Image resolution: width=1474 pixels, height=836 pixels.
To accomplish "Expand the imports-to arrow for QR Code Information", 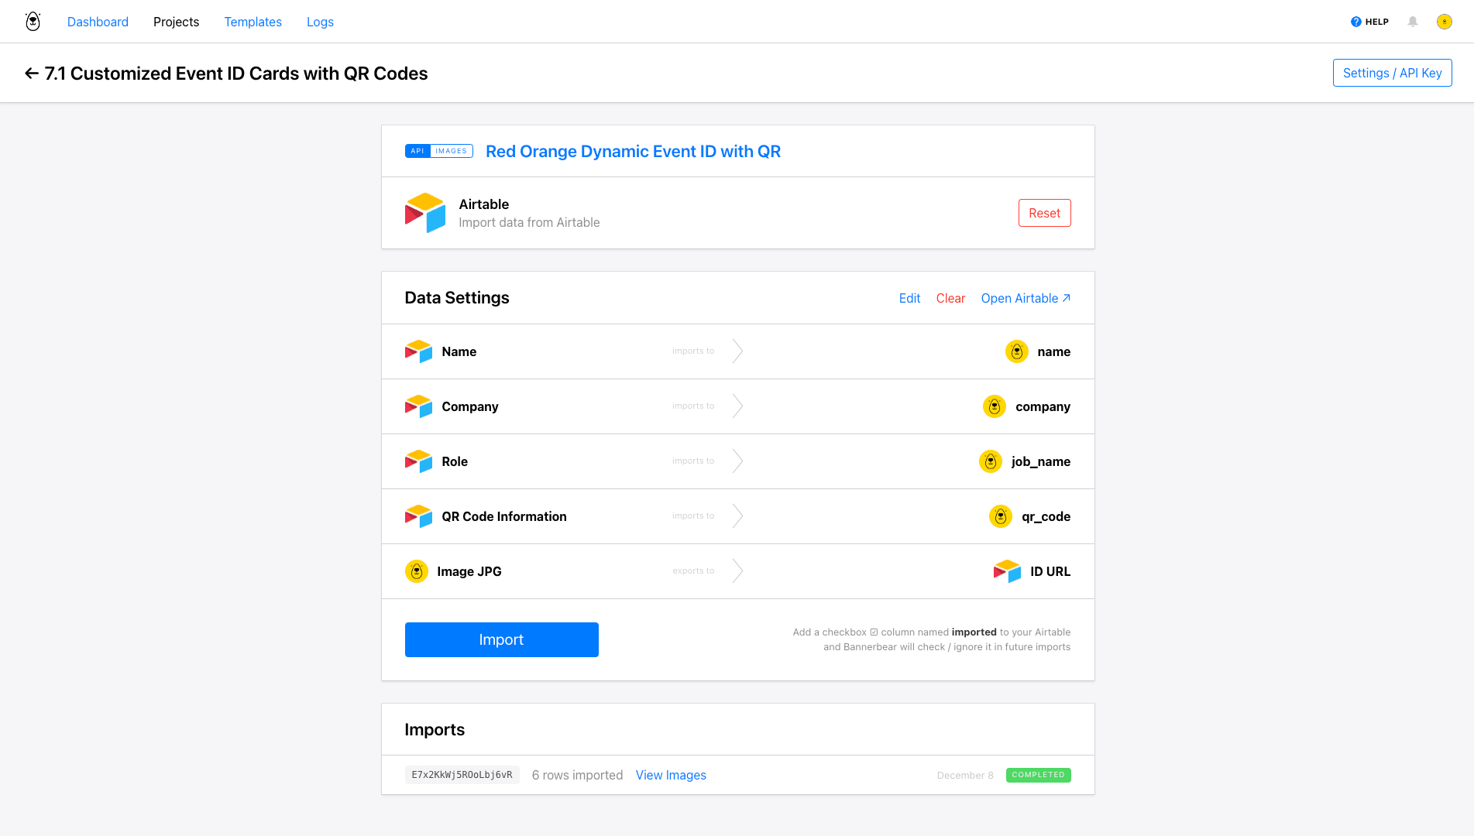I will [737, 516].
